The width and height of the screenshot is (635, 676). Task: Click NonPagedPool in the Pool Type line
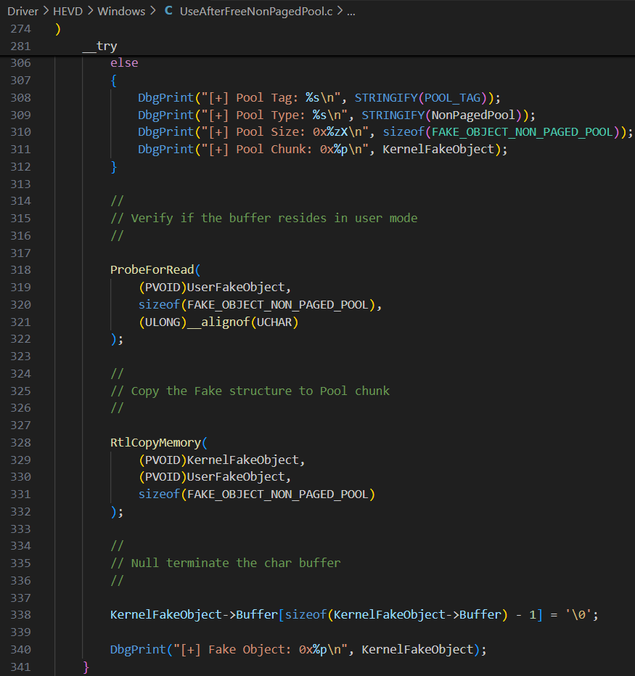tap(473, 115)
